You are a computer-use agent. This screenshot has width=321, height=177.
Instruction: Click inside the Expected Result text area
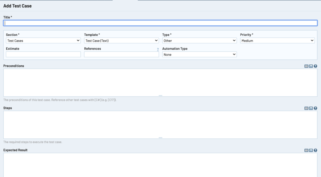coord(160,165)
